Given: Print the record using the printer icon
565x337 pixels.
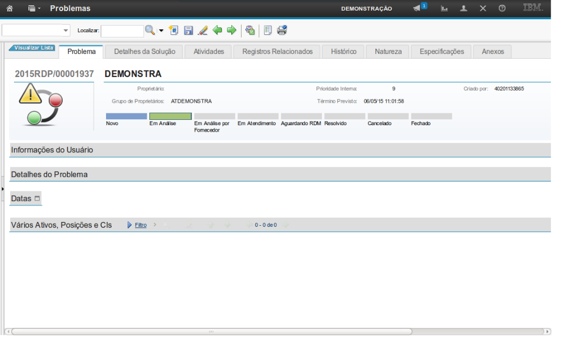Looking at the screenshot, I should coord(282,30).
